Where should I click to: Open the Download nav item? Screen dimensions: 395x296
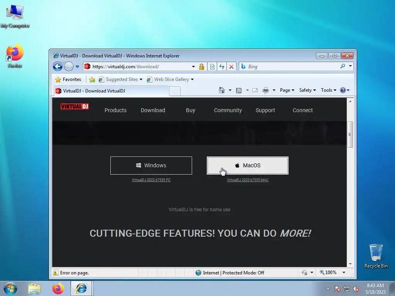153,110
